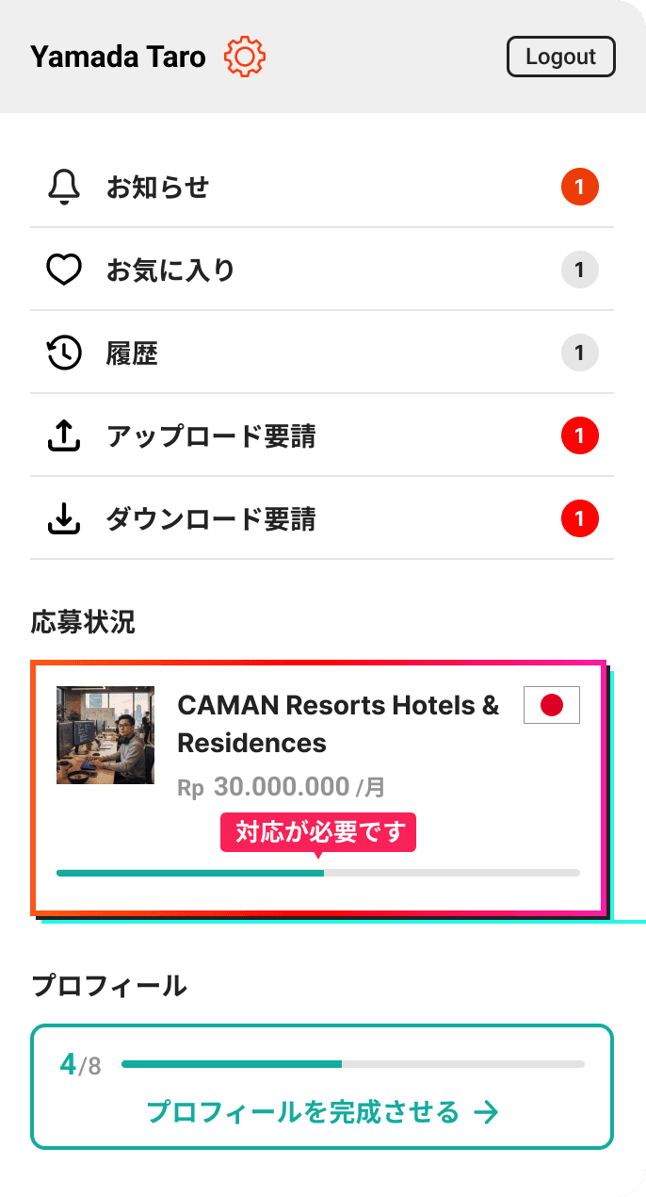The width and height of the screenshot is (646, 1197).
Task: Click the CAMAN Resorts Hotels & Residences title
Action: point(339,724)
